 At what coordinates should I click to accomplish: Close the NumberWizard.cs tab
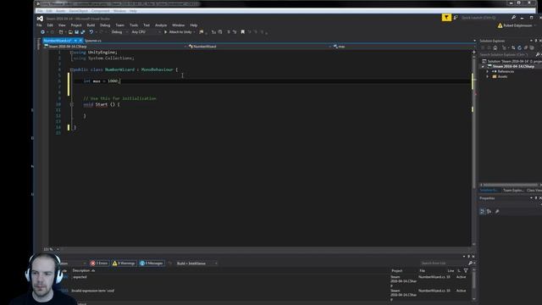(80, 41)
